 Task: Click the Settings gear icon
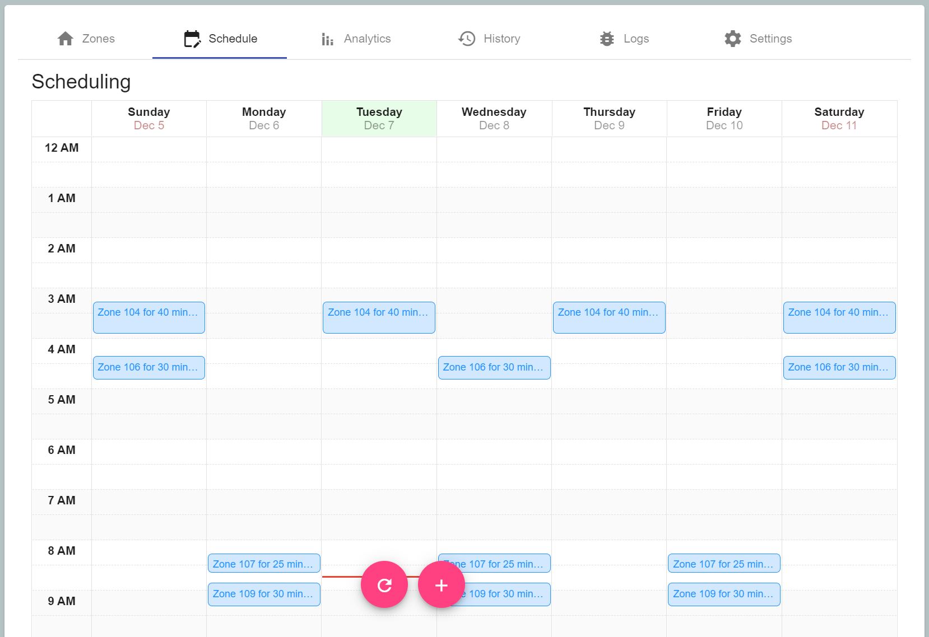(x=733, y=39)
